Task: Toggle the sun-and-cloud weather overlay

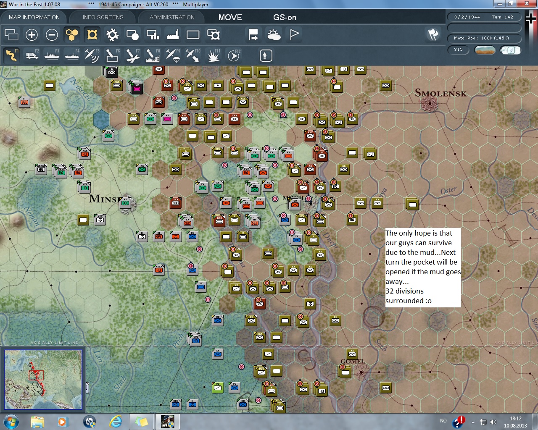Action: 274,35
